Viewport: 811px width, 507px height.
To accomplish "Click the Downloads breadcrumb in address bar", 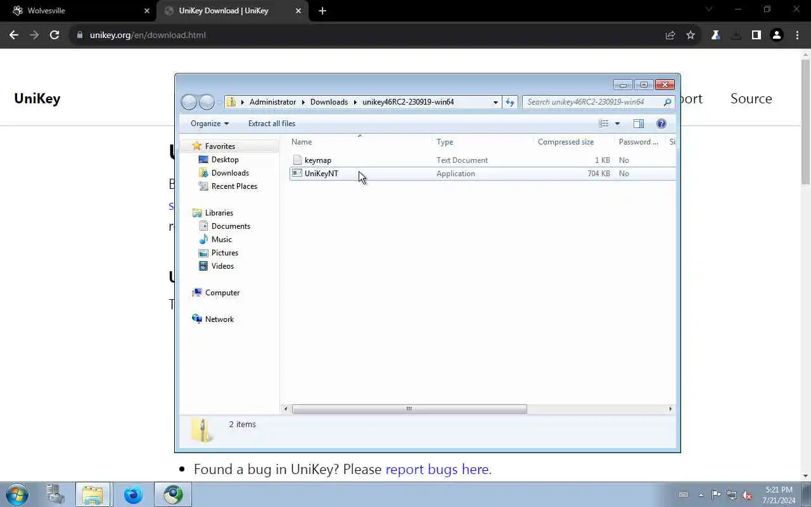I will pos(329,102).
